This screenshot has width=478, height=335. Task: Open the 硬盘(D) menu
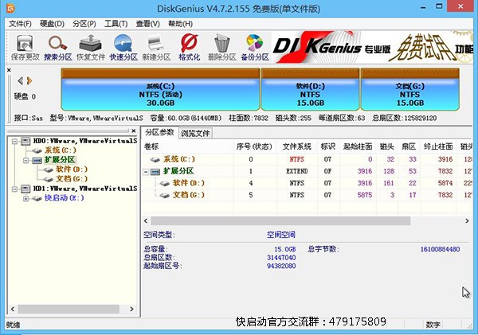(53, 24)
